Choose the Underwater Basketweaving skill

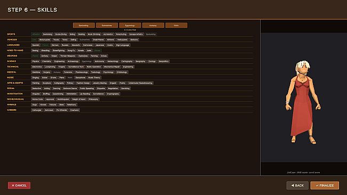coord(140,83)
